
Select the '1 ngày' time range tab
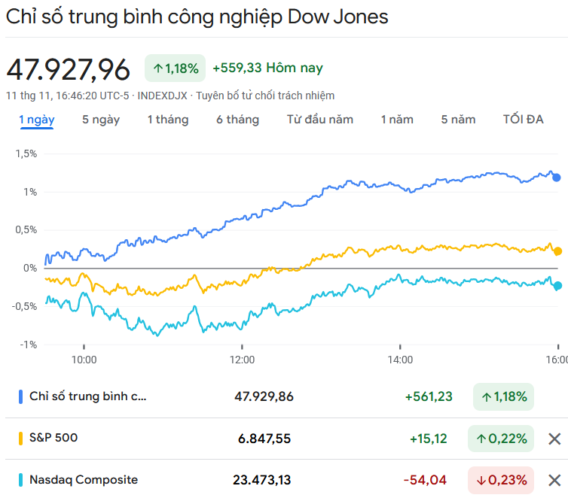[37, 120]
